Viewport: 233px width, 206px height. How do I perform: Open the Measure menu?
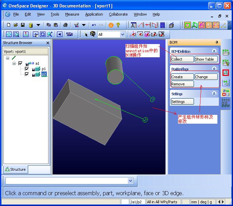[72, 14]
